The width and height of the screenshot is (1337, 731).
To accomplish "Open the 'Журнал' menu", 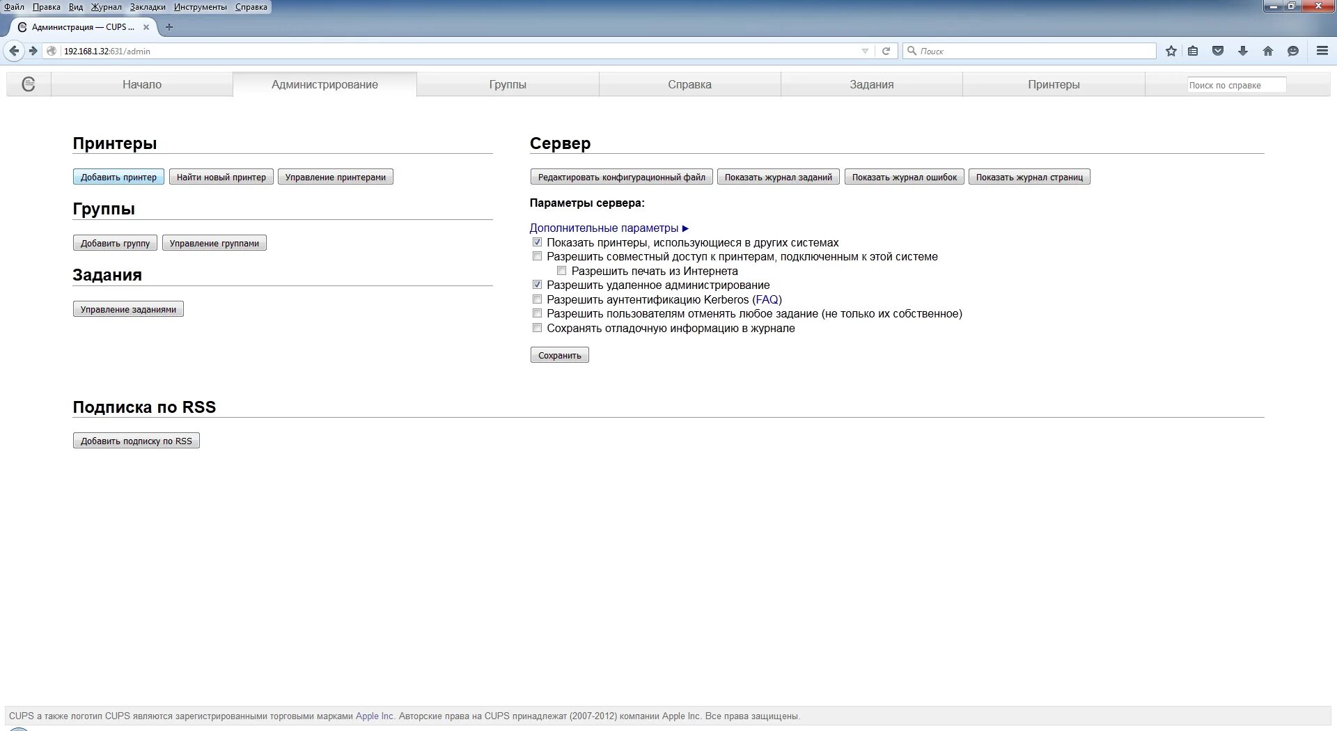I will [106, 7].
